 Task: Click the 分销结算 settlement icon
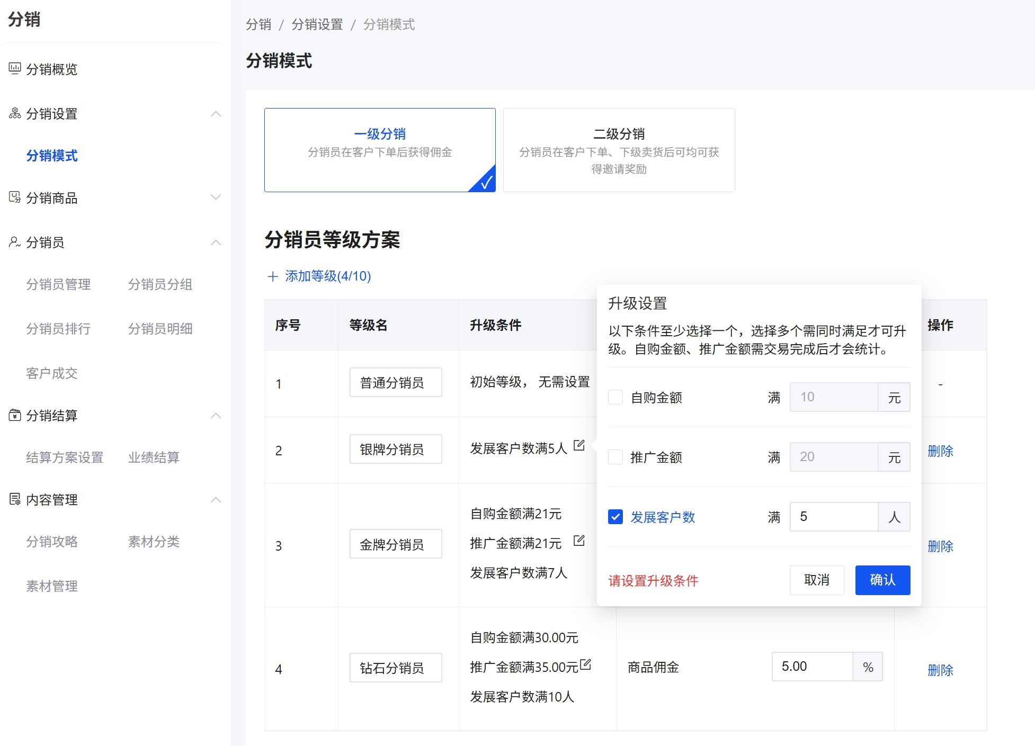14,416
